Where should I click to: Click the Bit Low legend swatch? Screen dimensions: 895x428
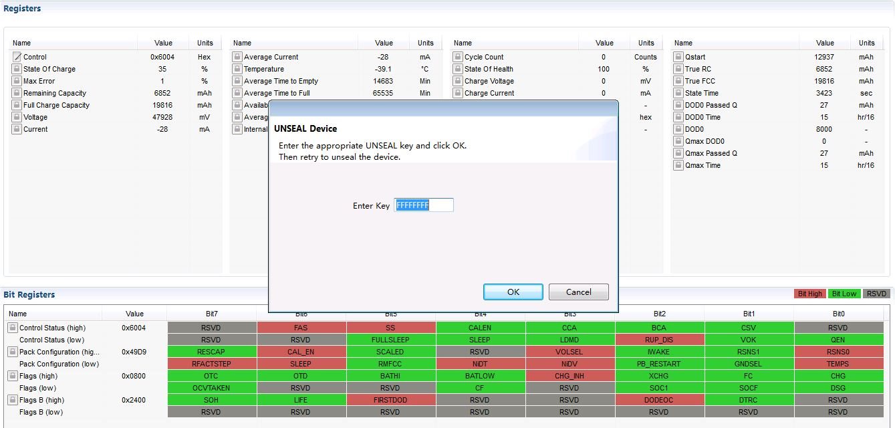pos(844,294)
